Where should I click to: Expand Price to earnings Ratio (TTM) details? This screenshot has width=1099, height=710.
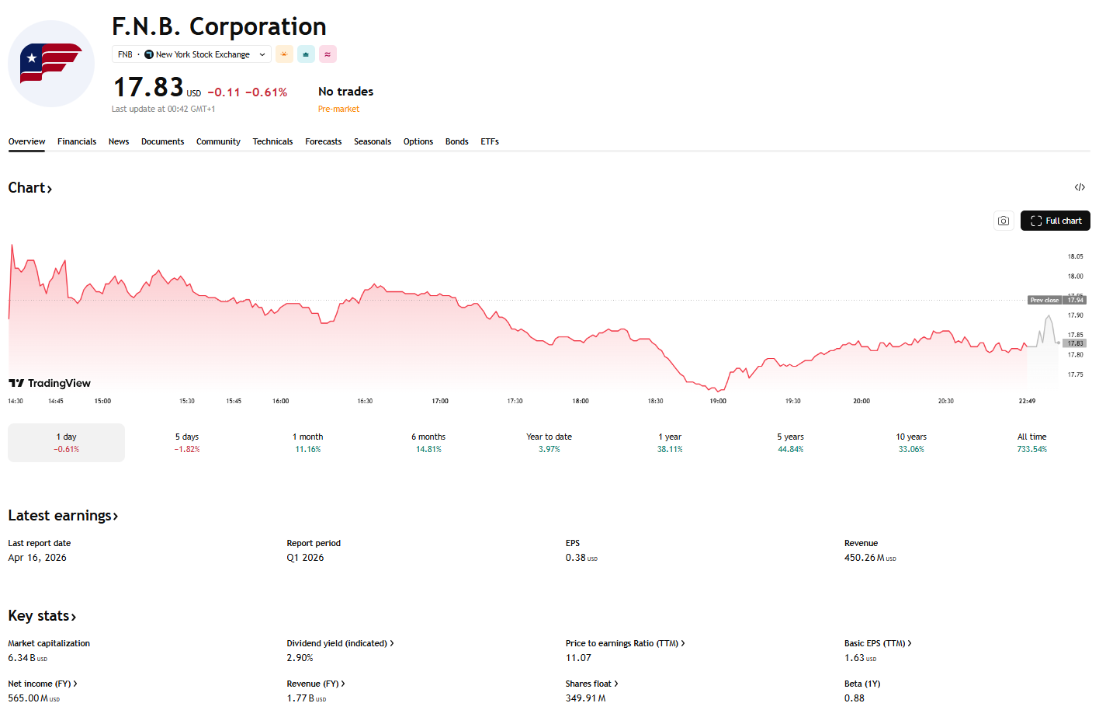click(626, 643)
